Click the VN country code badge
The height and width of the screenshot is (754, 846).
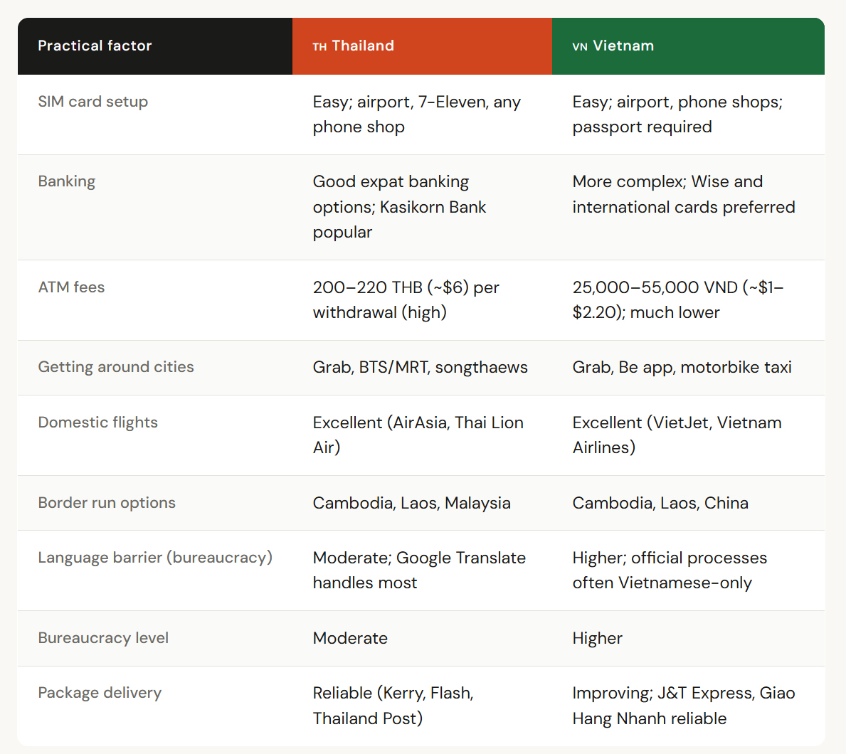[x=579, y=47]
